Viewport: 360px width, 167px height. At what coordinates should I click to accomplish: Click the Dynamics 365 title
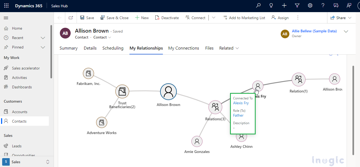[29, 6]
